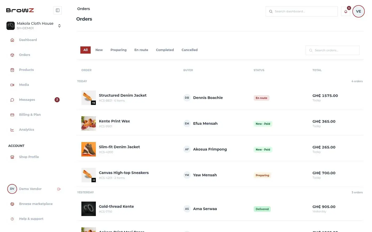The height and width of the screenshot is (232, 372).
Task: Switch to the New orders tab
Action: pos(99,50)
